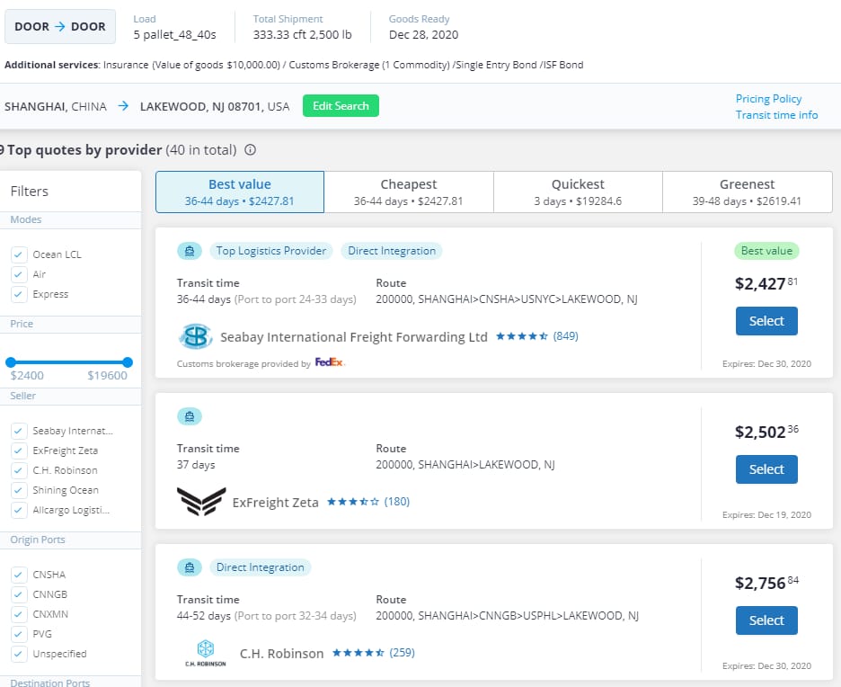Uncheck the Unspecified origin port
Viewport: 841px width, 687px height.
coord(19,654)
